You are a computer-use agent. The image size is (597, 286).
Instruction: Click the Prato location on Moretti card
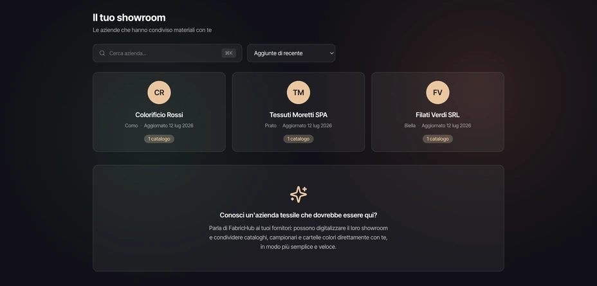271,125
